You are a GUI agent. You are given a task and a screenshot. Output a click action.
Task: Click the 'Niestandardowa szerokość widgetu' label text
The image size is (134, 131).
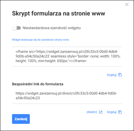[52, 28]
